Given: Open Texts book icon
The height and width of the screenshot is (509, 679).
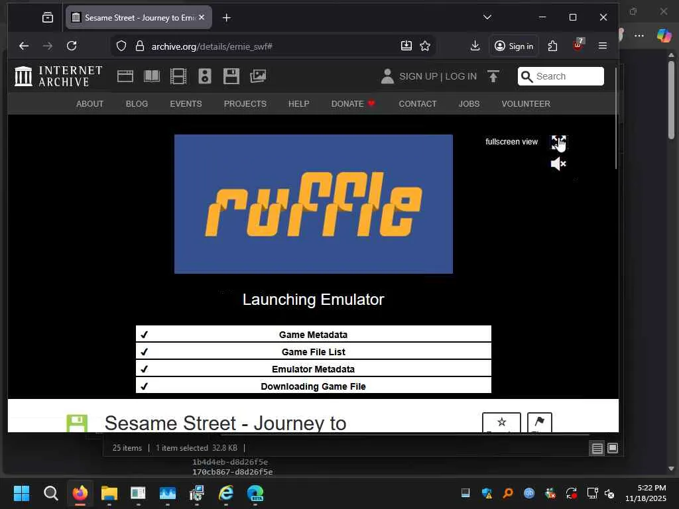Looking at the screenshot, I should 152,76.
